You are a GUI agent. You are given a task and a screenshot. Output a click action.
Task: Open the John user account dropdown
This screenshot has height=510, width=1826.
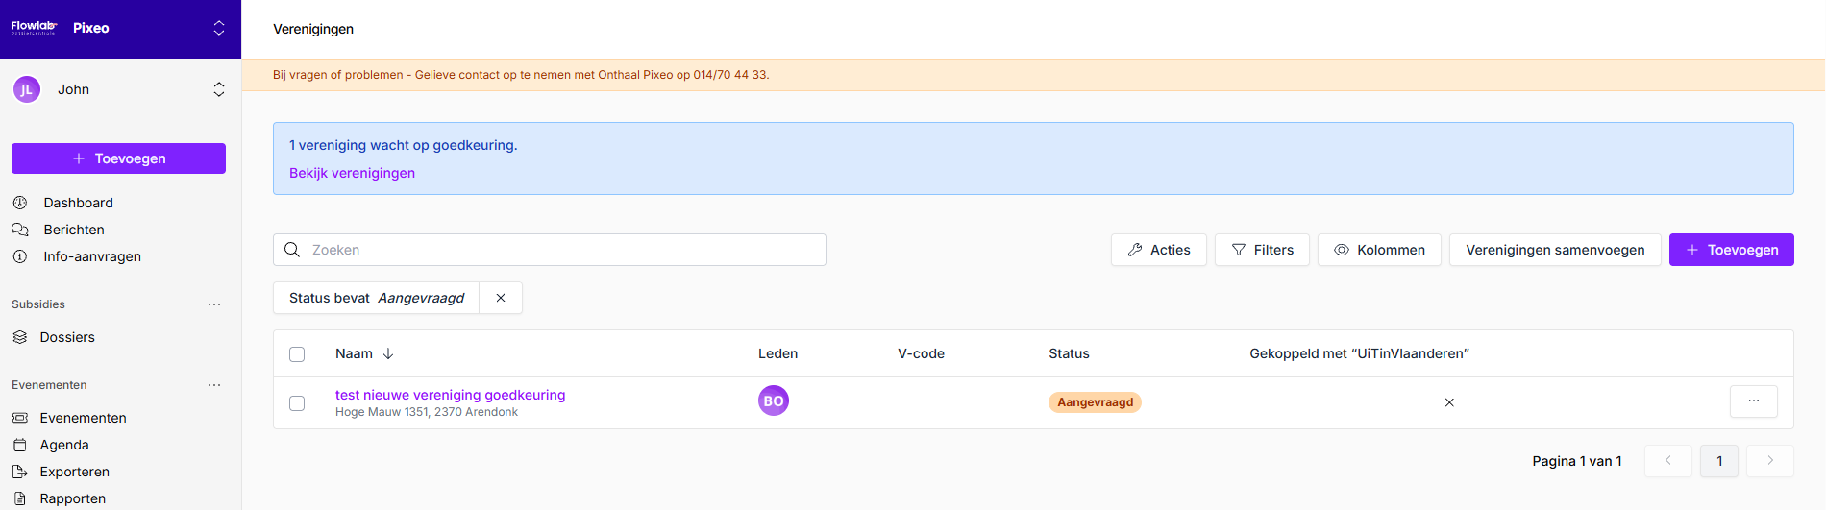(219, 89)
